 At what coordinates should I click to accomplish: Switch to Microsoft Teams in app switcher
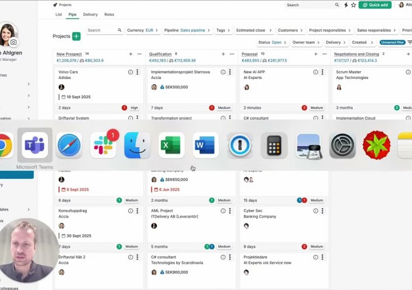[35, 145]
